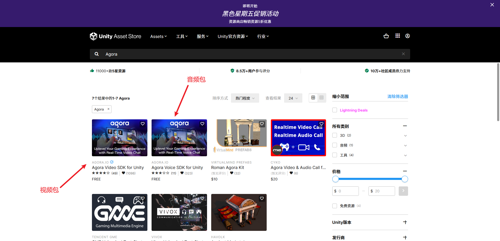The width and height of the screenshot is (500, 241).
Task: Switch to compact grid view layout
Action: pyautogui.click(x=321, y=98)
